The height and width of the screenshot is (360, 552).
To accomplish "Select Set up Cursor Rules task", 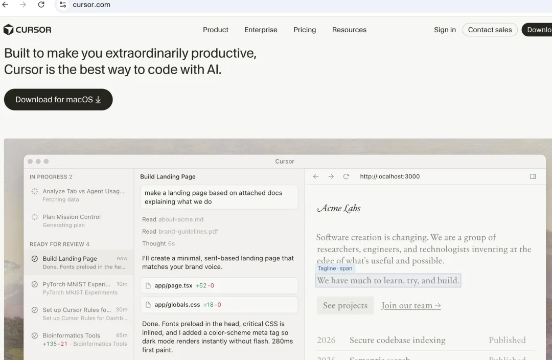I will click(x=79, y=314).
